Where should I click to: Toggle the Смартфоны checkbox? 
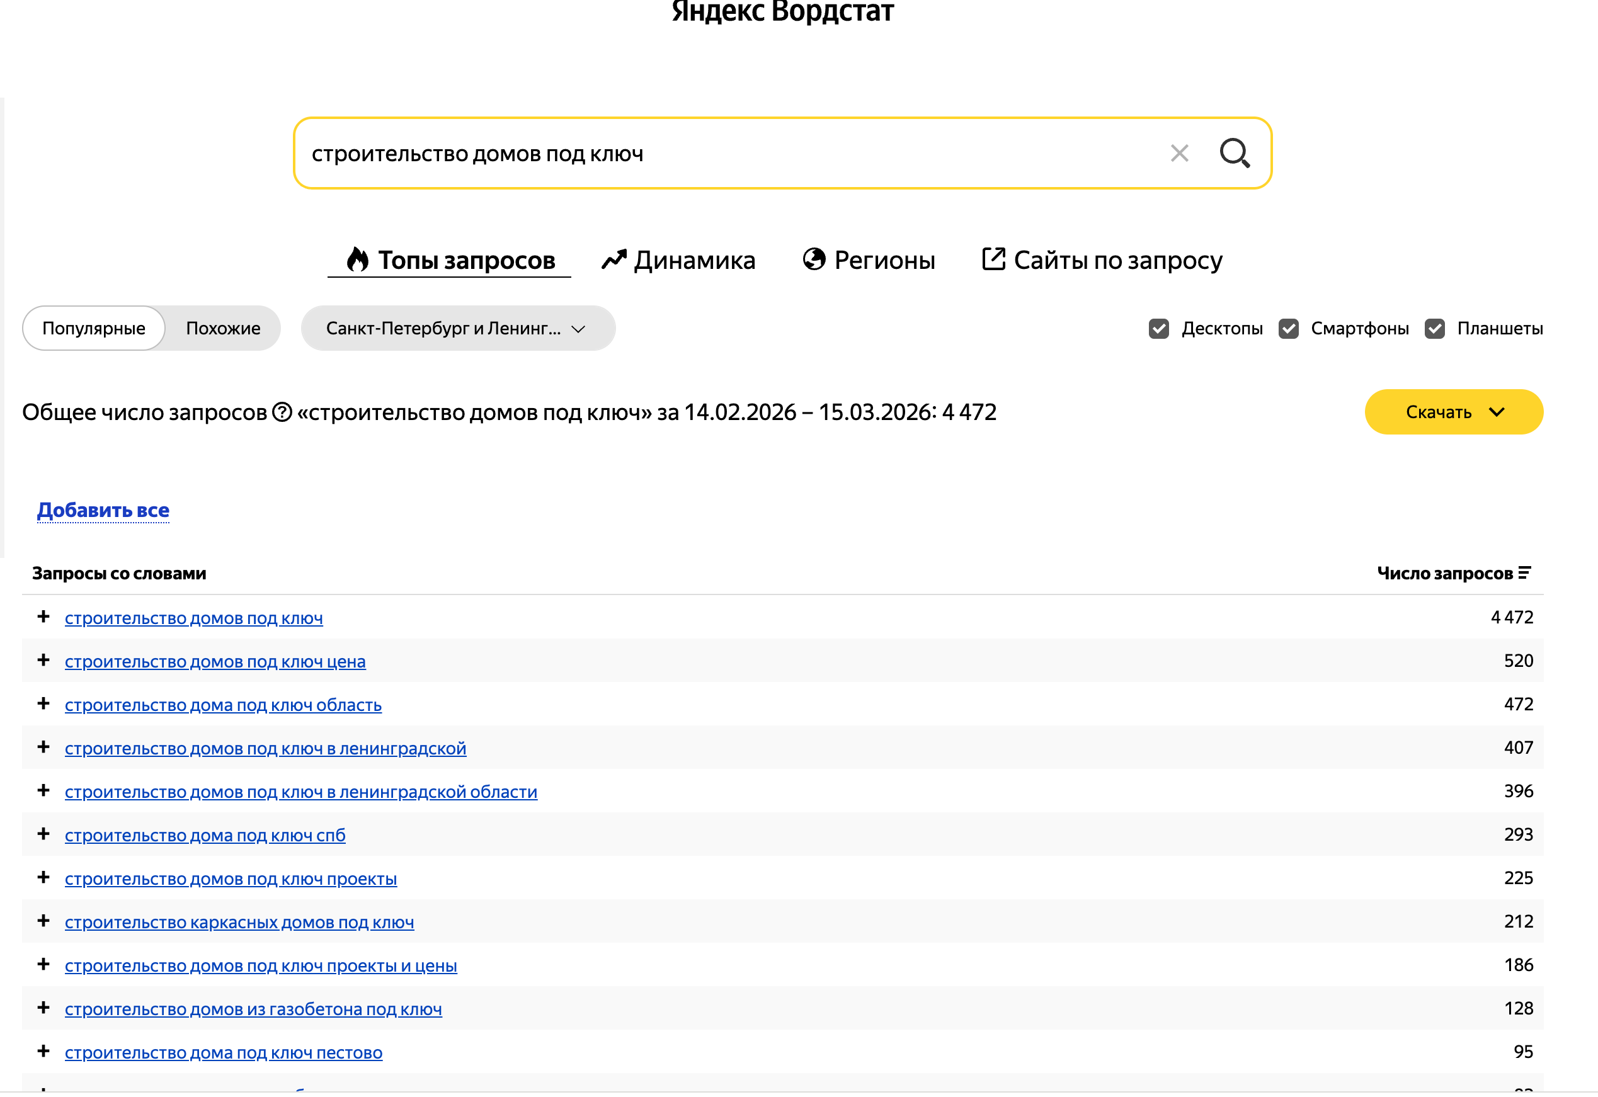[1288, 329]
